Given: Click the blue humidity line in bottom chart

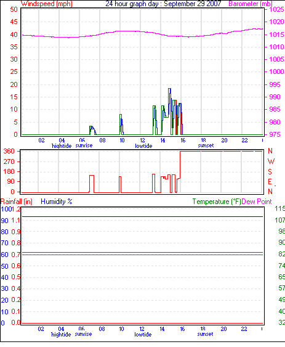Looking at the screenshot, I should tap(143, 217).
